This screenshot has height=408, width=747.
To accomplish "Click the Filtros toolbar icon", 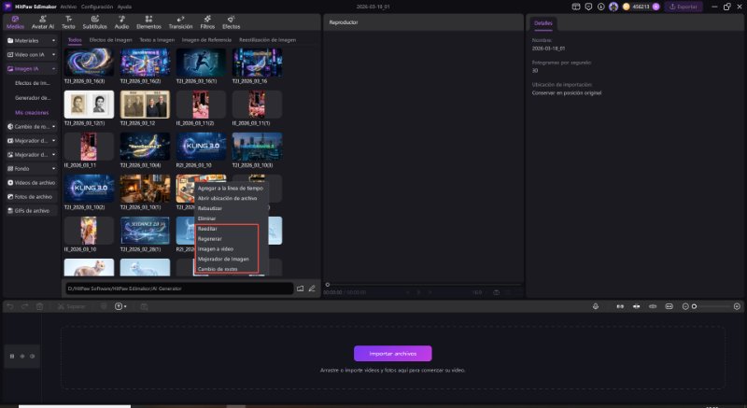I will [206, 22].
